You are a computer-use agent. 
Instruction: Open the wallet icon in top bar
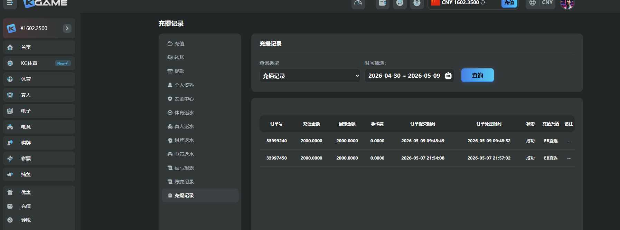tap(383, 3)
